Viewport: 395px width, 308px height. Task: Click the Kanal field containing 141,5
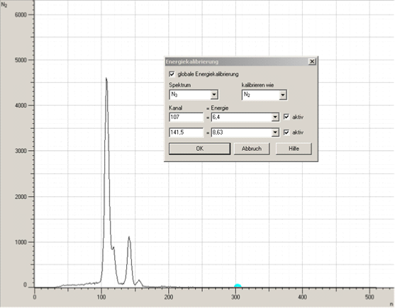[186, 132]
